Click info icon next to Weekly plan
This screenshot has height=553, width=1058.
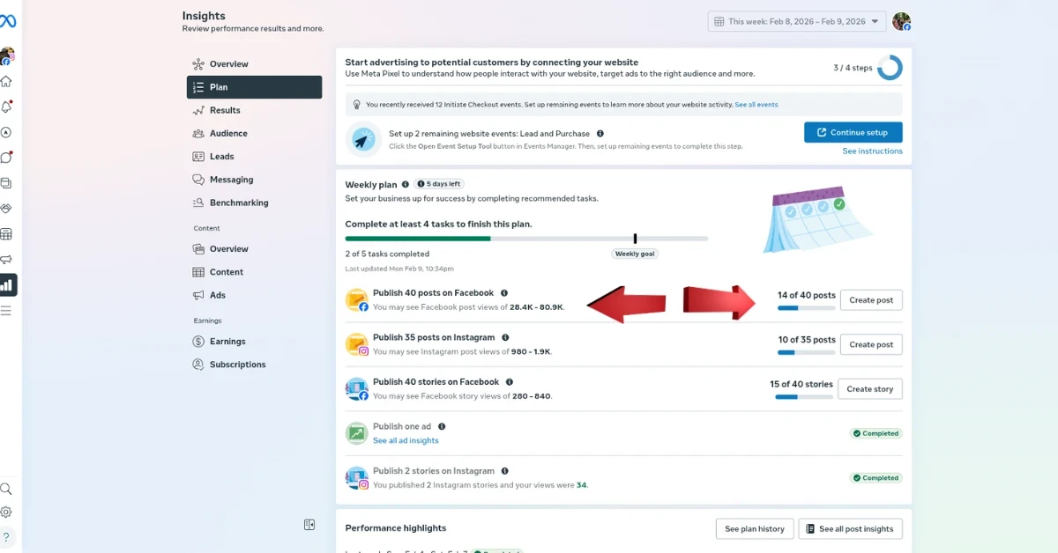pos(406,185)
